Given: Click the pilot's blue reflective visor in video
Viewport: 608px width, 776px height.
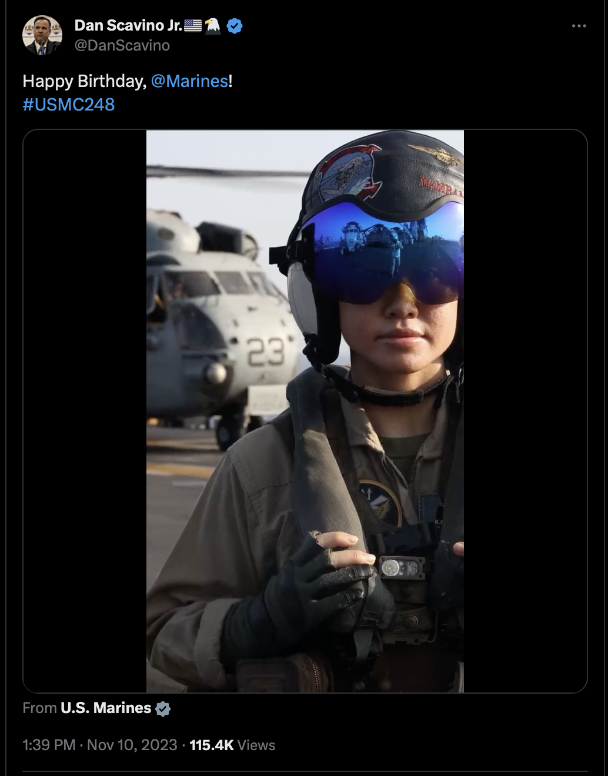Looking at the screenshot, I should 385,253.
